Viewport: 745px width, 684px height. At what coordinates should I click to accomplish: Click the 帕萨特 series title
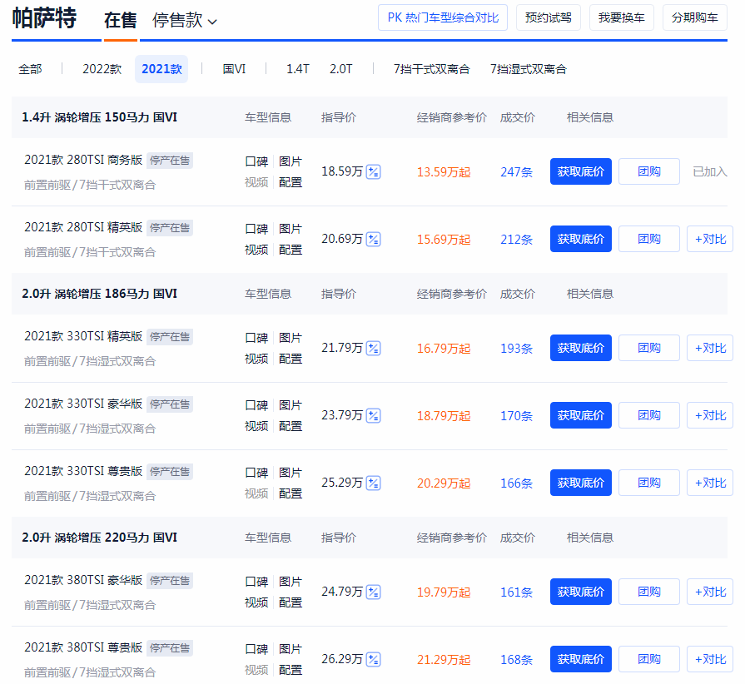coord(44,18)
